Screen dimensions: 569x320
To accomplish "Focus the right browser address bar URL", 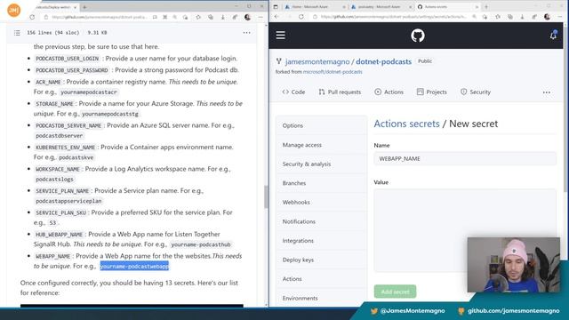I will [393, 17].
